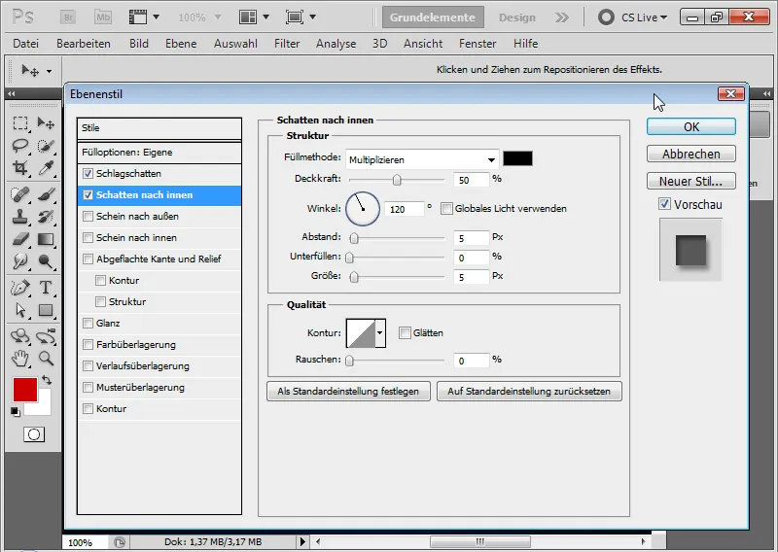Click Neuer Stil... button
Image resolution: width=778 pixels, height=552 pixels.
pos(691,181)
